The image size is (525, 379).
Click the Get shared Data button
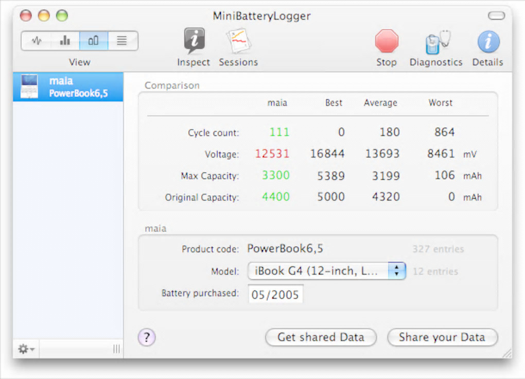click(x=321, y=337)
